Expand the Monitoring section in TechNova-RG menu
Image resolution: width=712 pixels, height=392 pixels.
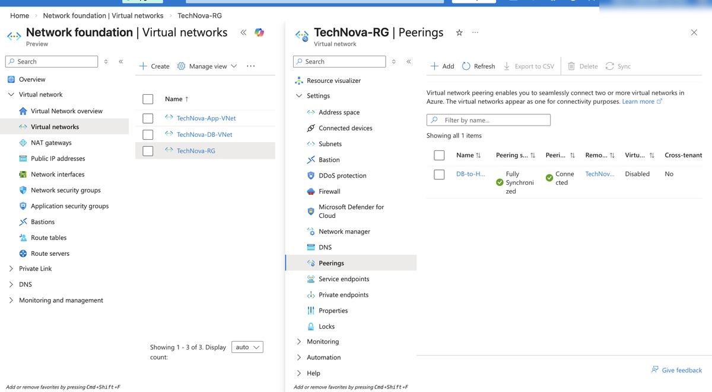(x=299, y=342)
